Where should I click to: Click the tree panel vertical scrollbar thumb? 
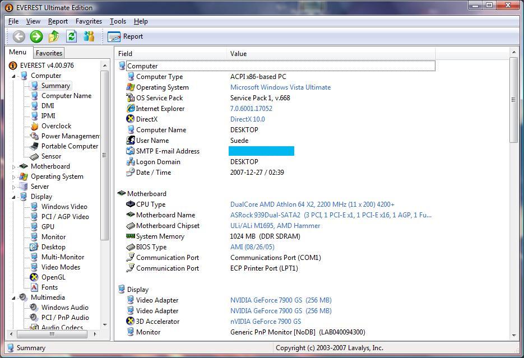tap(105, 155)
